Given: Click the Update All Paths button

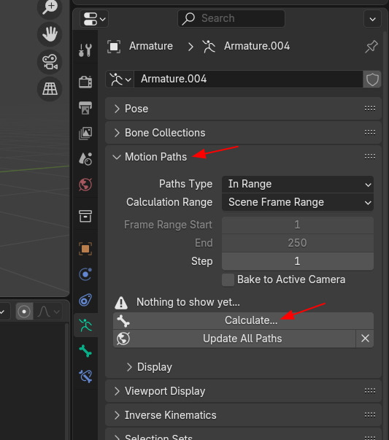Looking at the screenshot, I should coord(234,339).
